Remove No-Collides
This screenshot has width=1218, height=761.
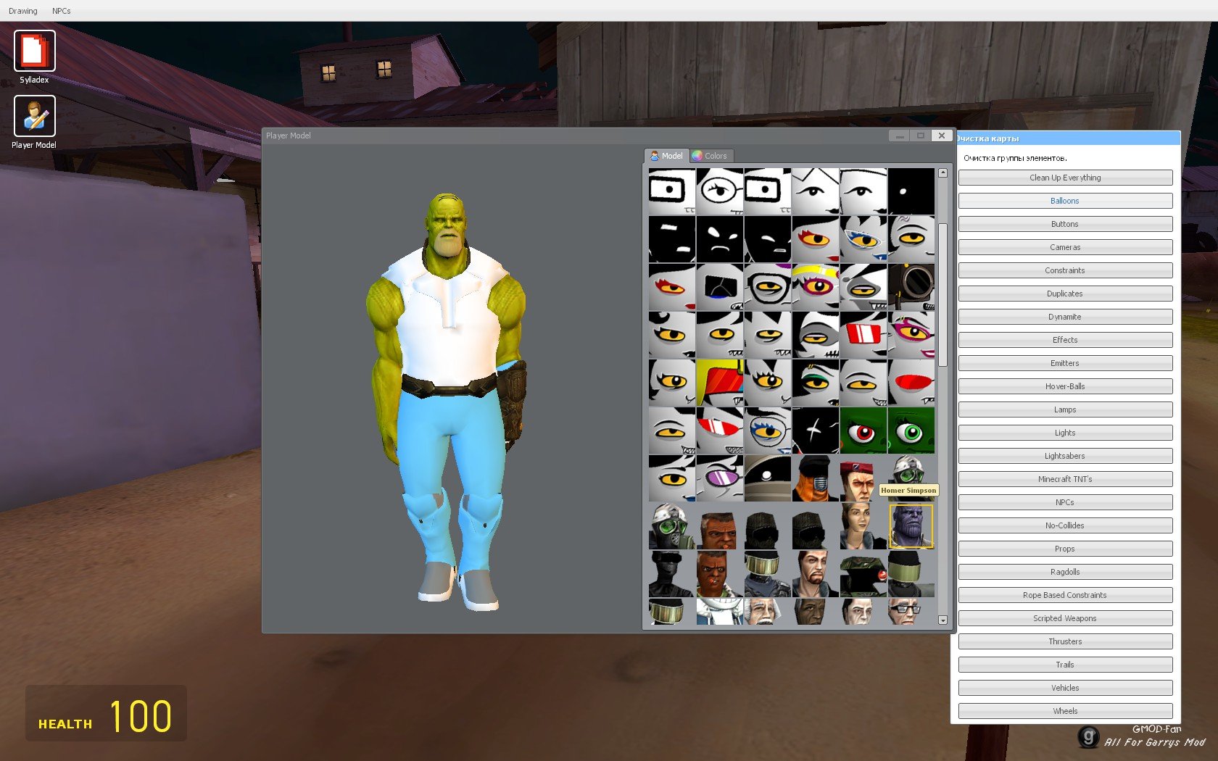[x=1065, y=525]
